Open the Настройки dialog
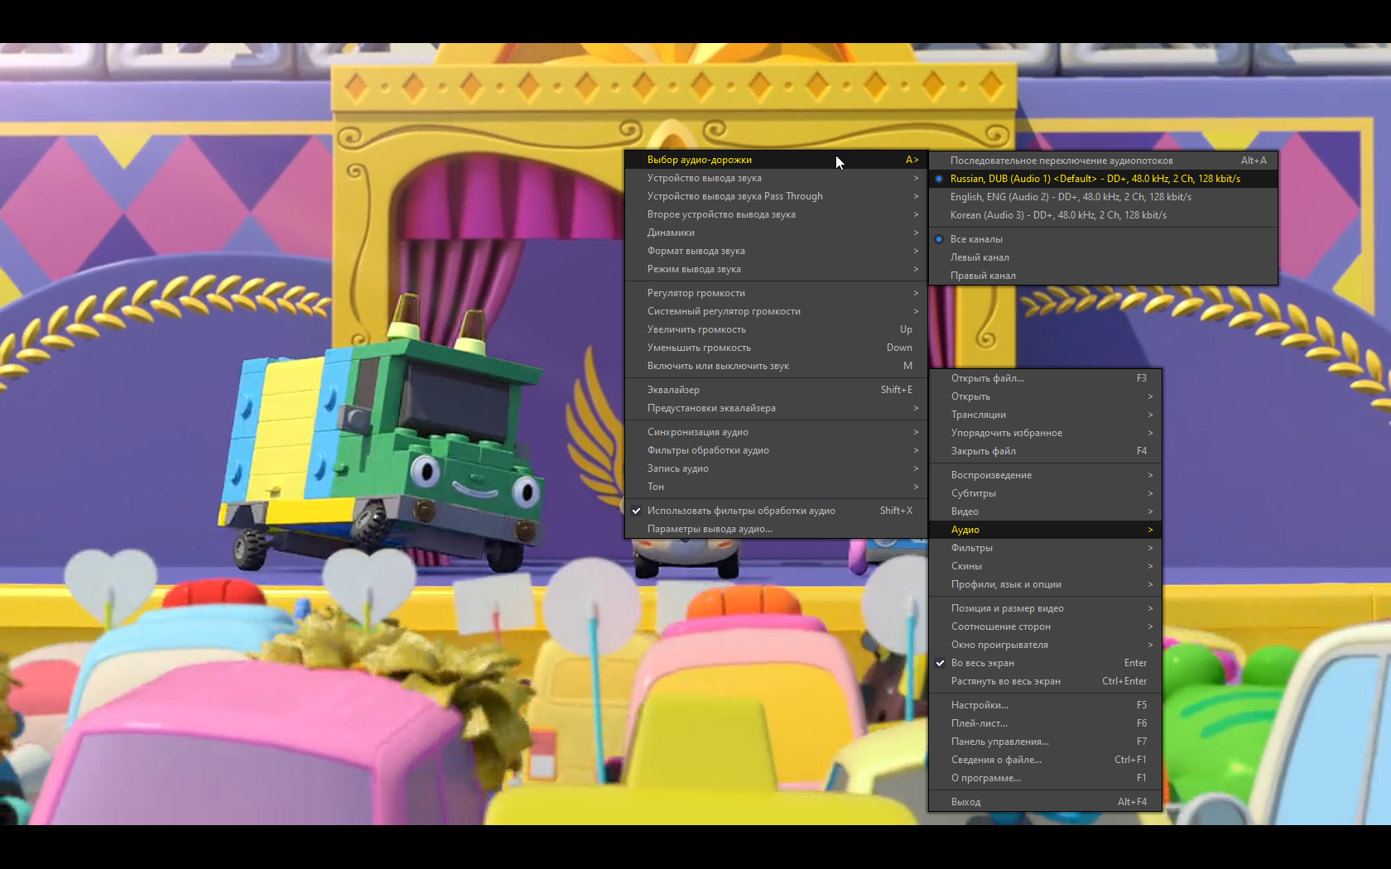Viewport: 1391px width, 869px height. 979,705
